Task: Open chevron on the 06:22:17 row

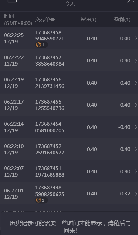Action: (136, 105)
